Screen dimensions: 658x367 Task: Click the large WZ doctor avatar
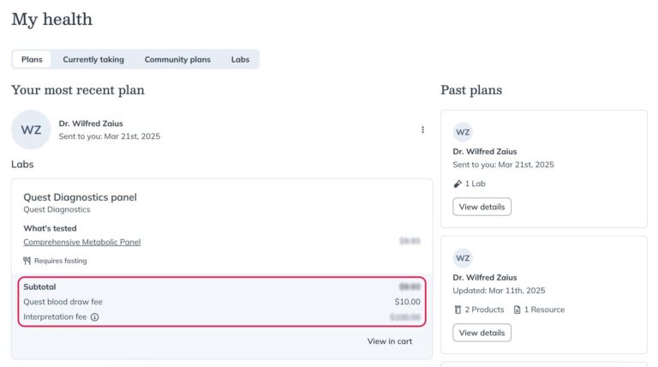pos(31,130)
